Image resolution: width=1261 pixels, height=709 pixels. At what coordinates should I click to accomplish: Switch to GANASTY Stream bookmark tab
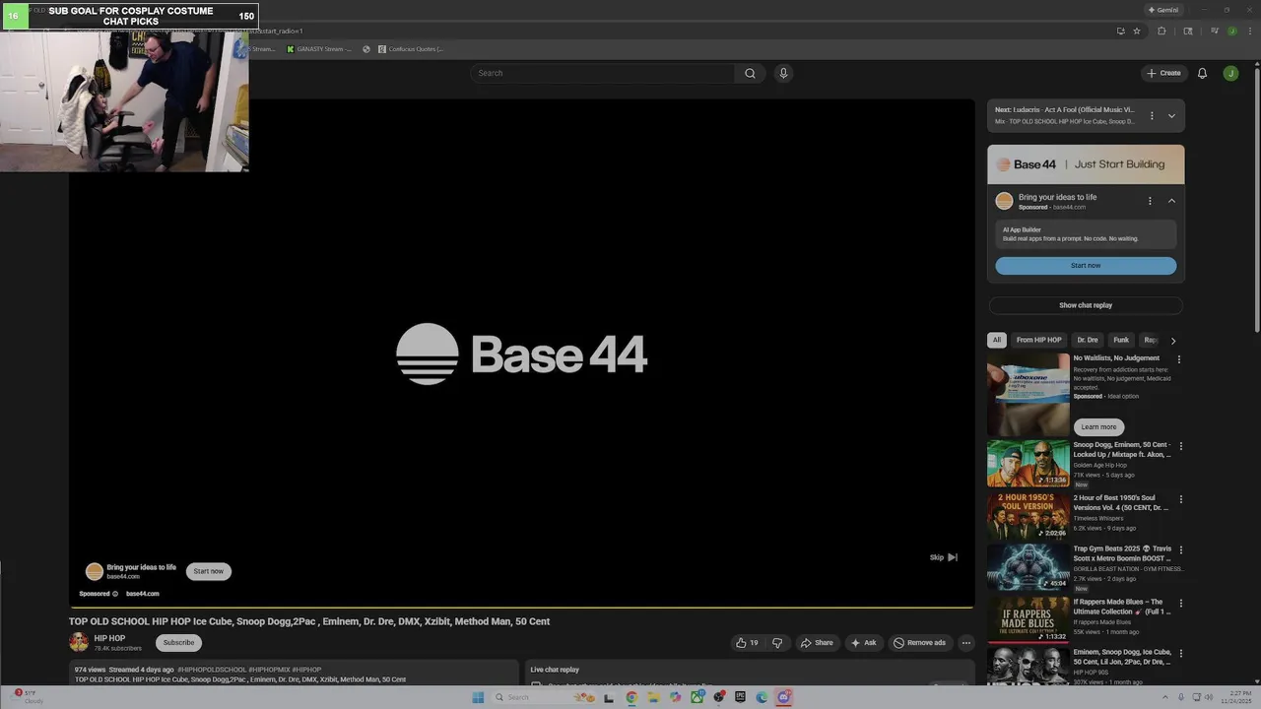319,49
